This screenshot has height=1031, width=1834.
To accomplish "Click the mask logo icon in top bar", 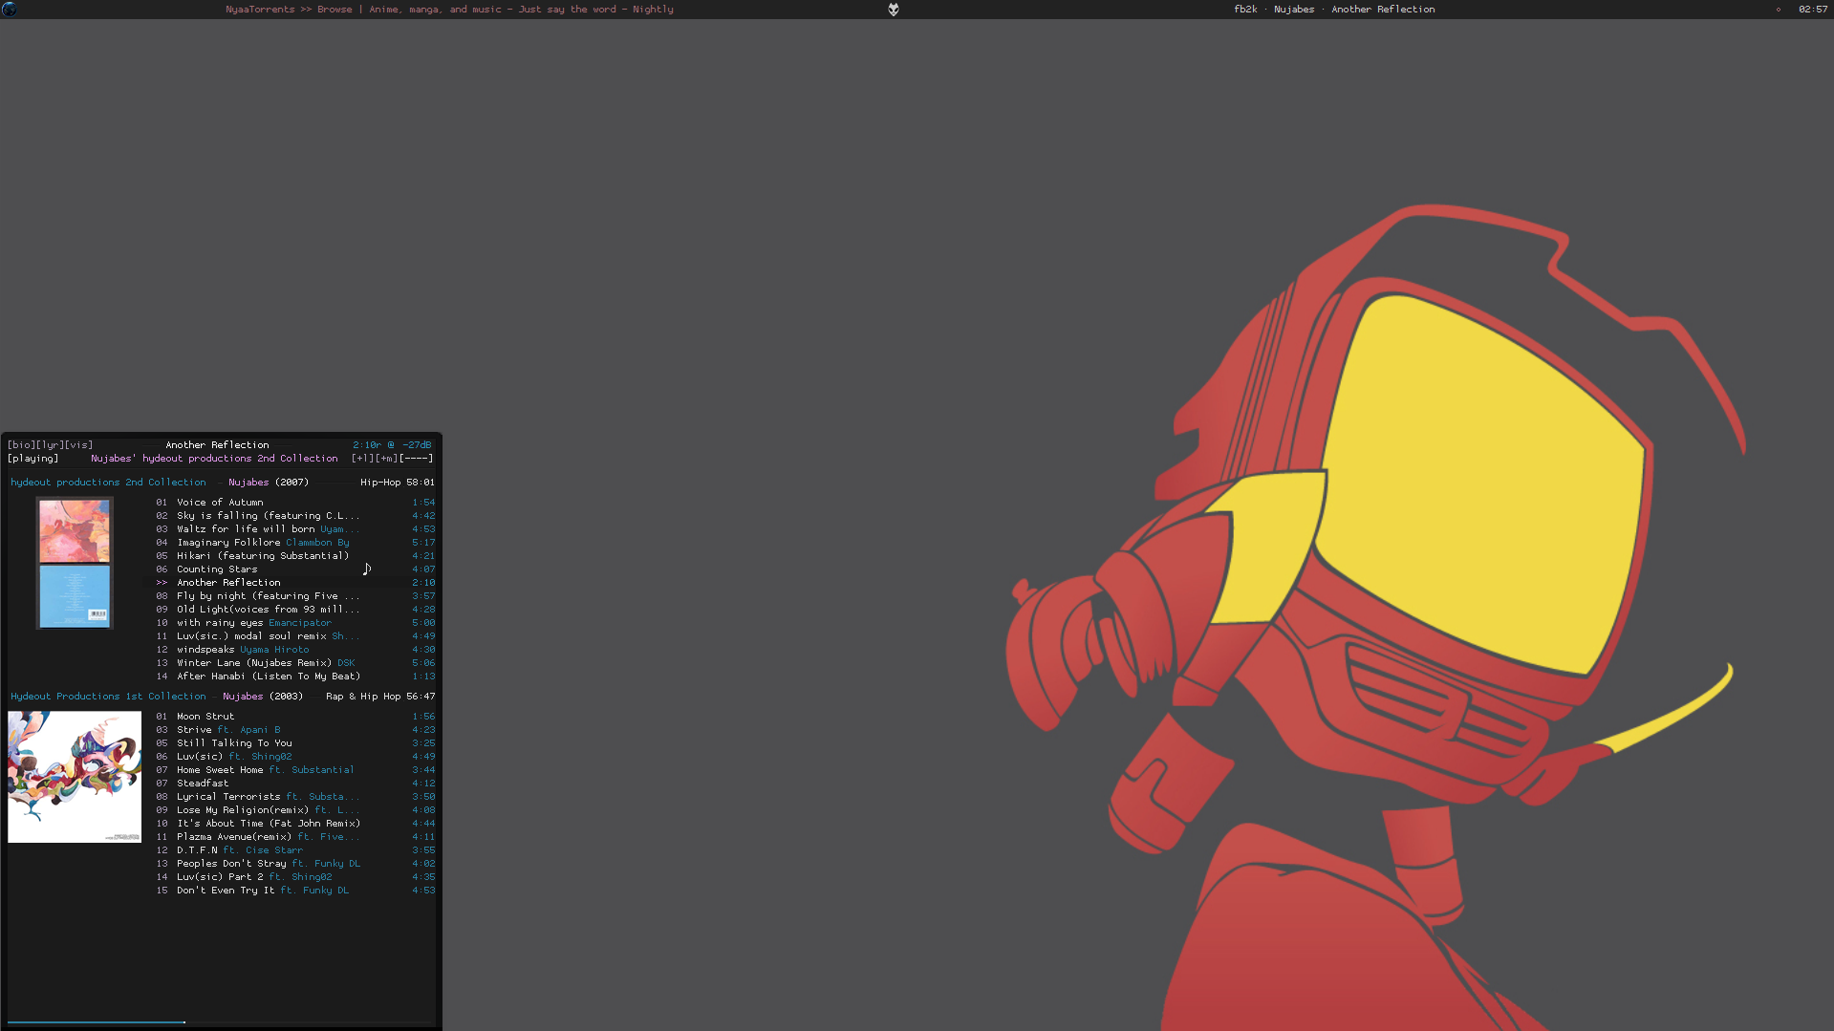I will (893, 10).
